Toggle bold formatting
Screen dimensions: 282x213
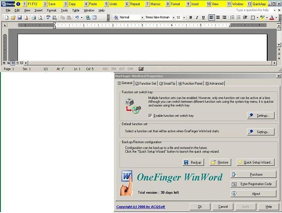[x=191, y=18]
